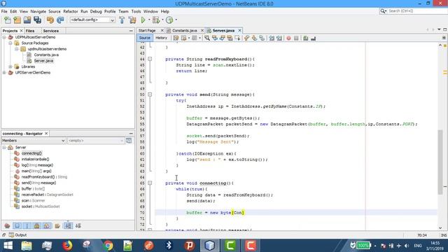
Task: Open the Navigator Members dropdown
Action: point(63,141)
